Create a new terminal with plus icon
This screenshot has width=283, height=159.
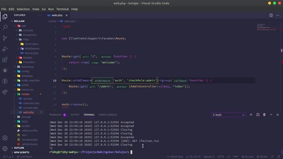(x=251, y=115)
